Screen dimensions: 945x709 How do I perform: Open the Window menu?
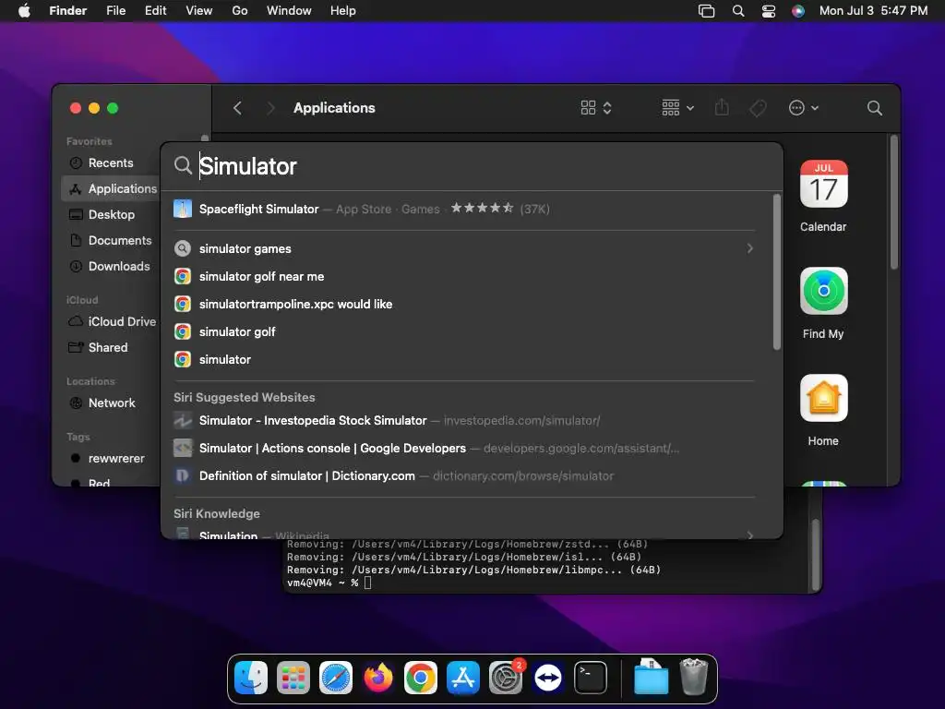pyautogui.click(x=289, y=11)
